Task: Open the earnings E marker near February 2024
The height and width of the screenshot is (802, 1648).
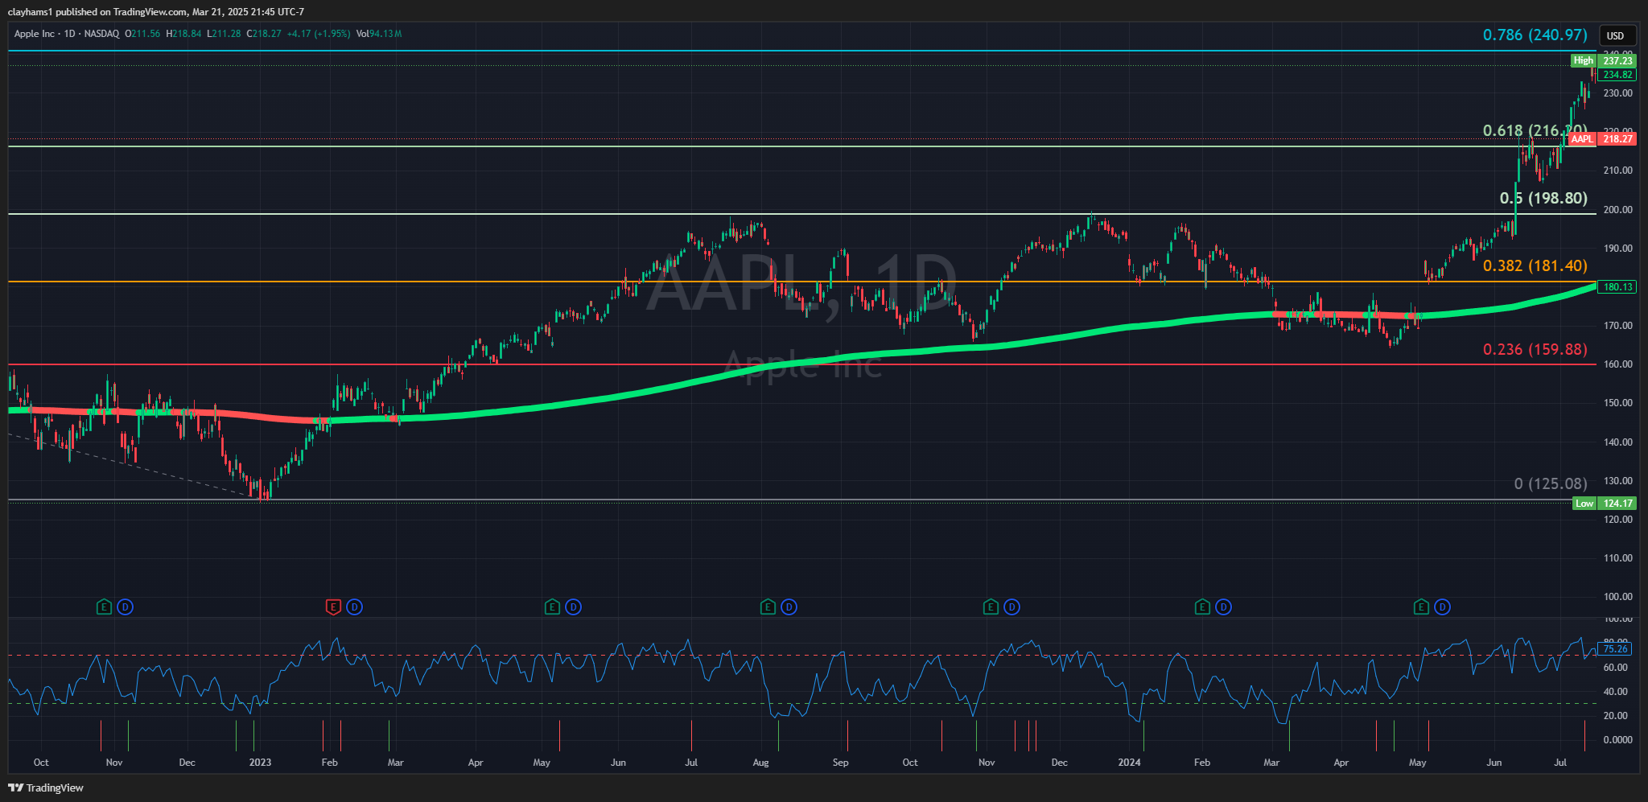Action: click(x=1202, y=607)
